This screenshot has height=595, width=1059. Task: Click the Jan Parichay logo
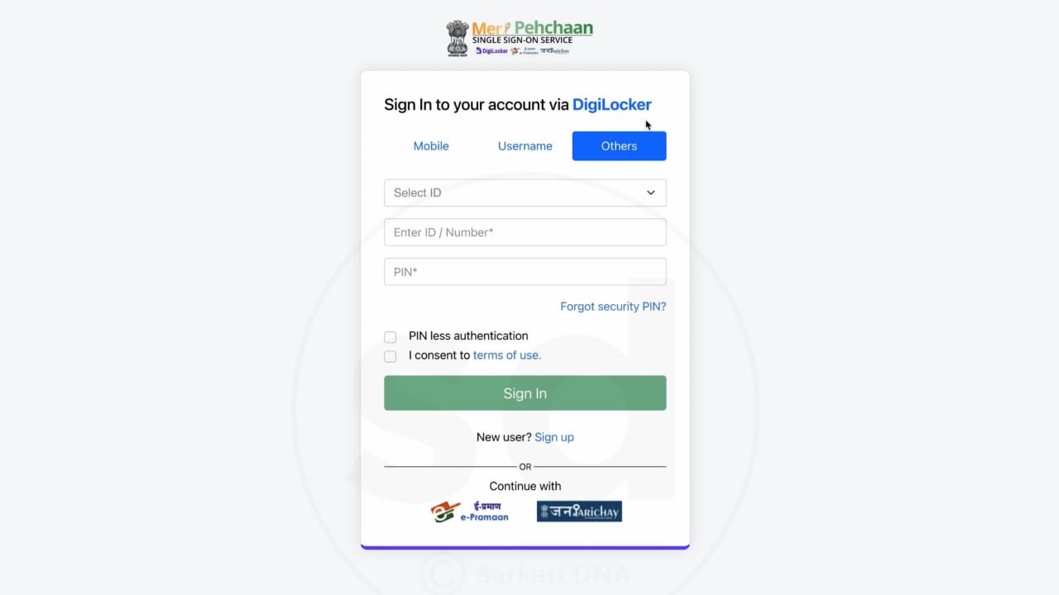coord(579,512)
